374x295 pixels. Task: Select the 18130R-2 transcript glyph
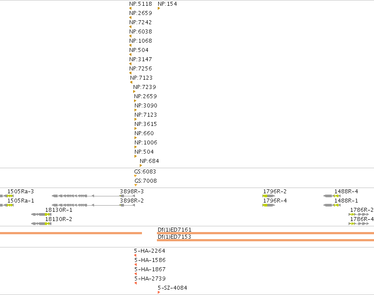pyautogui.click(x=41, y=224)
